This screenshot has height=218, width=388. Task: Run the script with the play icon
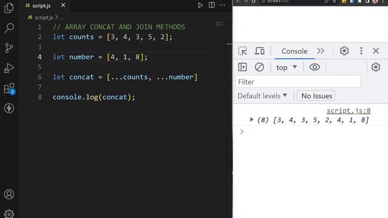click(200, 5)
